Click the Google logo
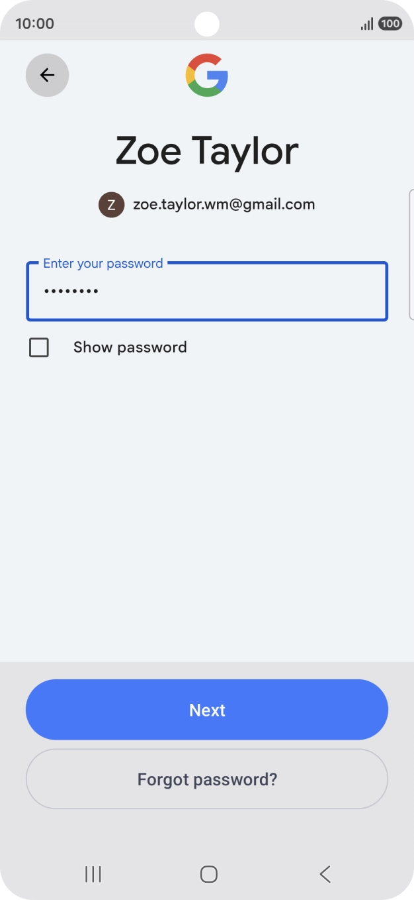 [207, 76]
